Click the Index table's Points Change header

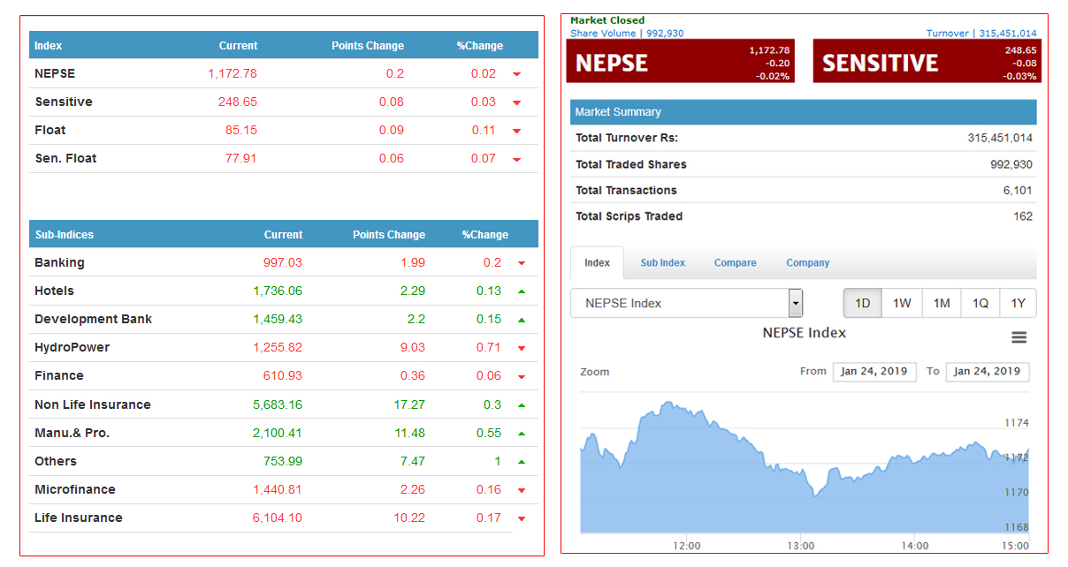coord(368,46)
